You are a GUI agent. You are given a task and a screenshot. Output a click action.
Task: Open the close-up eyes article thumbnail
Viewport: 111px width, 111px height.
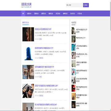[28, 72]
